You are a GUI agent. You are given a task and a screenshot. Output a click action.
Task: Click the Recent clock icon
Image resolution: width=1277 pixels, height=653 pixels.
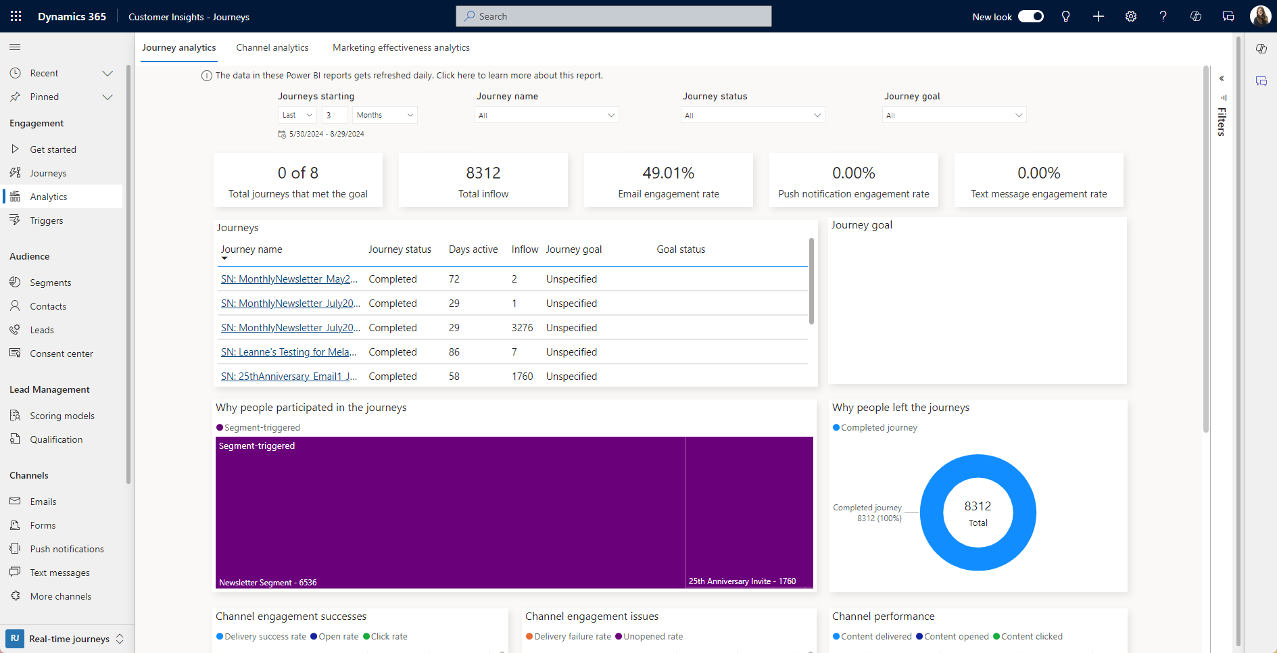point(15,73)
